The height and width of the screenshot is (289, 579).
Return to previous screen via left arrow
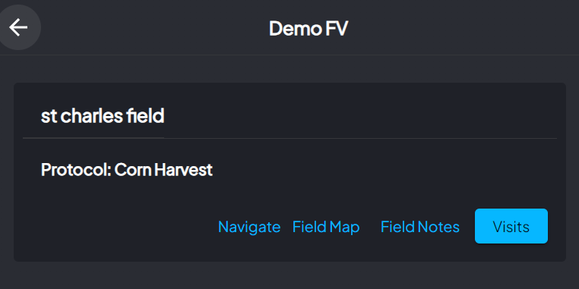(x=18, y=27)
